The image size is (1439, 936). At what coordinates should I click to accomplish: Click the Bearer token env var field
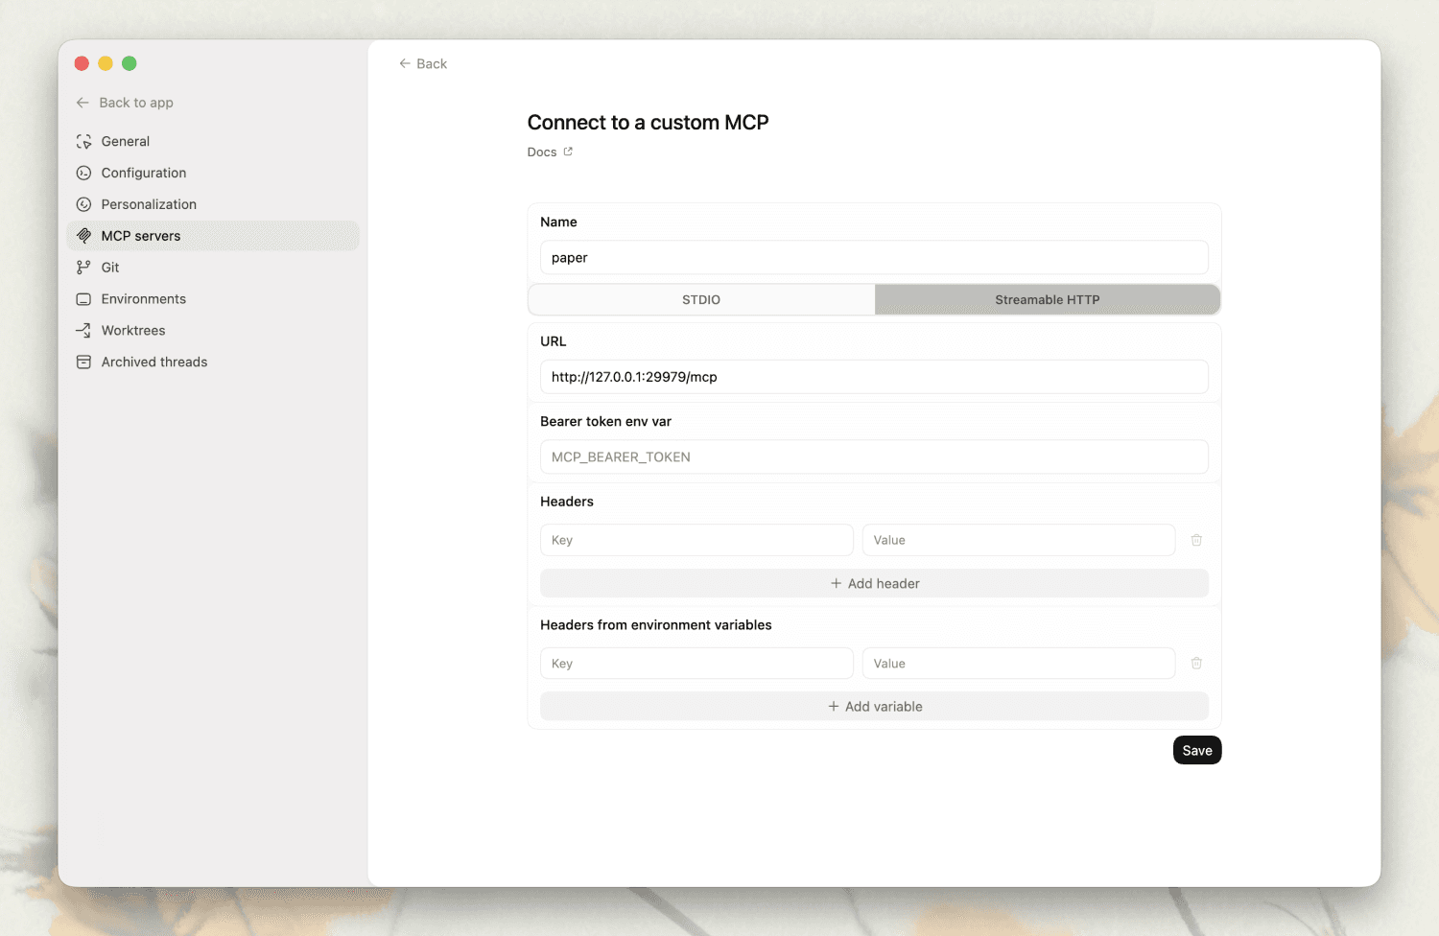[x=874, y=456]
